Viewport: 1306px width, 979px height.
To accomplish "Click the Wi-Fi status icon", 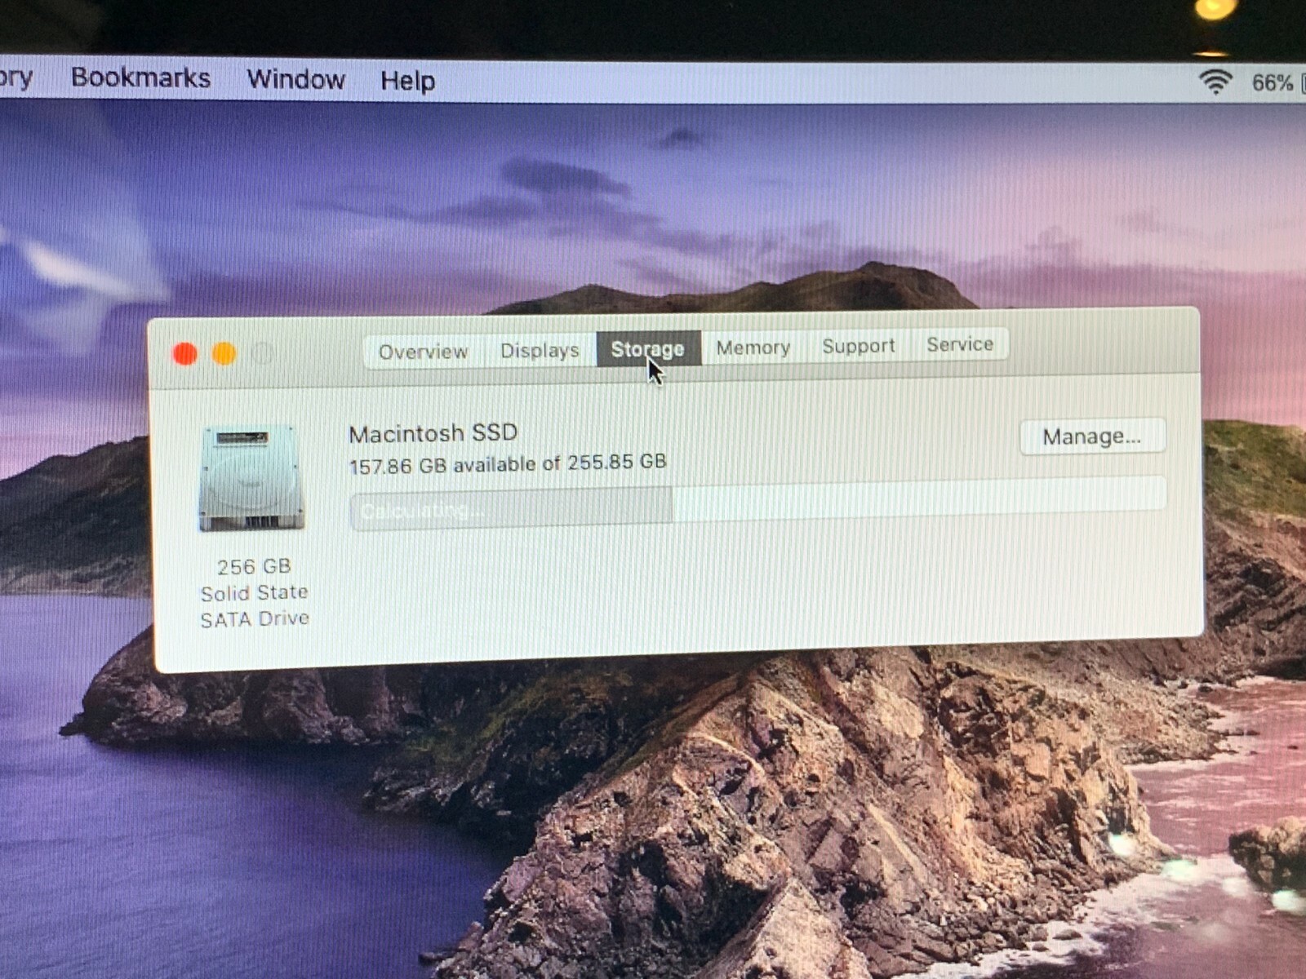I will (x=1215, y=82).
